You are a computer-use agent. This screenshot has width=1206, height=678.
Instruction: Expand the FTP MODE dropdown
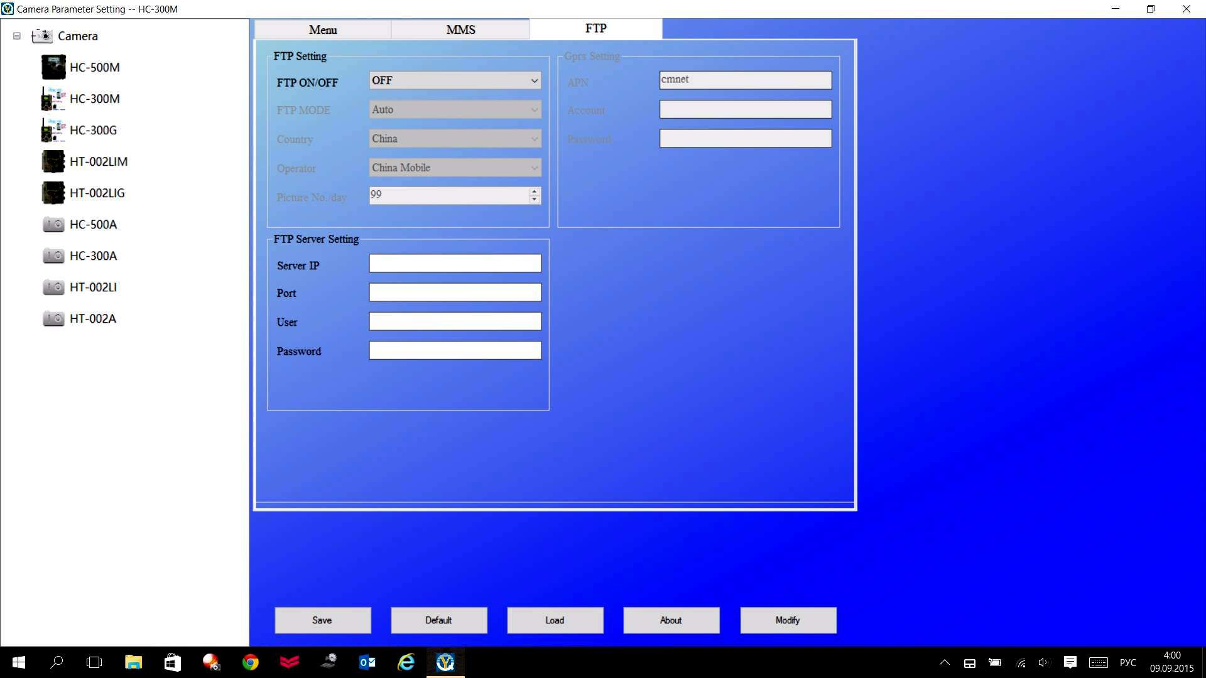pyautogui.click(x=533, y=109)
